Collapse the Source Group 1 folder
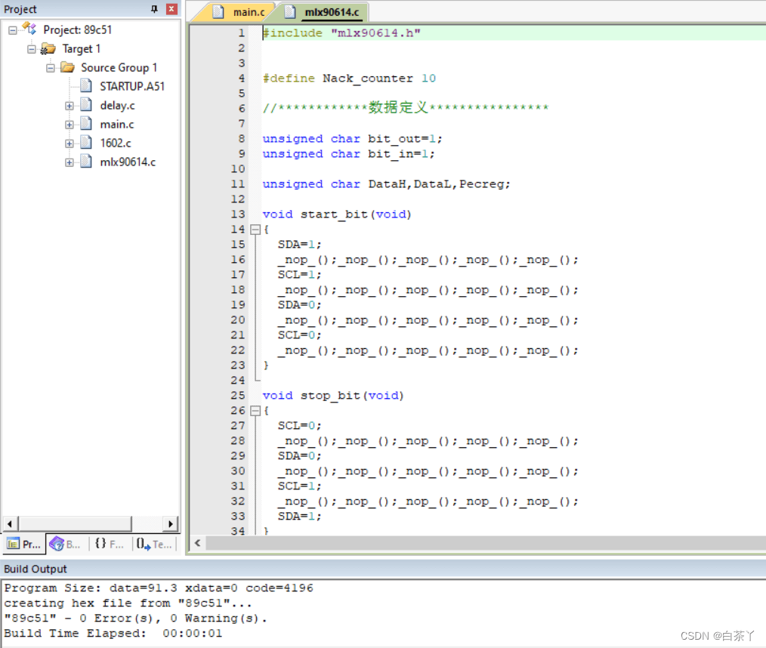The width and height of the screenshot is (766, 648). tap(51, 68)
